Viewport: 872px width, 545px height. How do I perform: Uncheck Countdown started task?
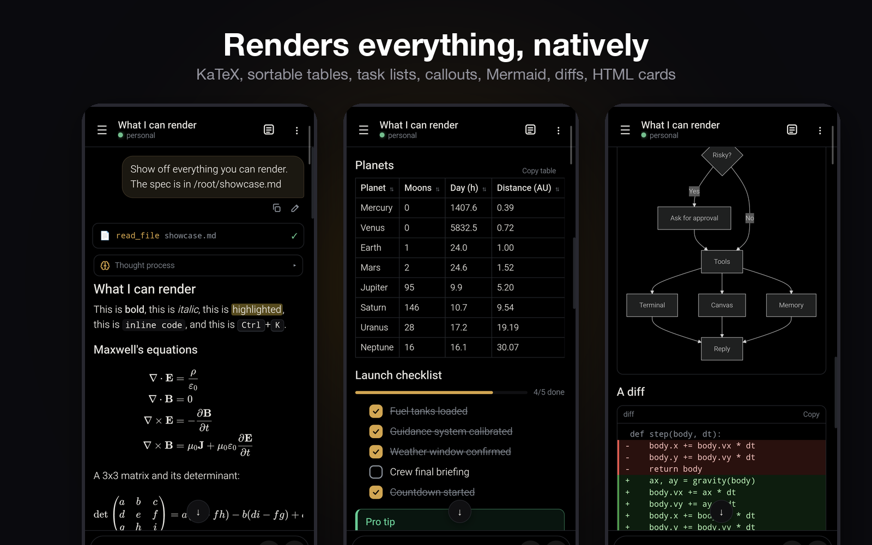point(376,492)
